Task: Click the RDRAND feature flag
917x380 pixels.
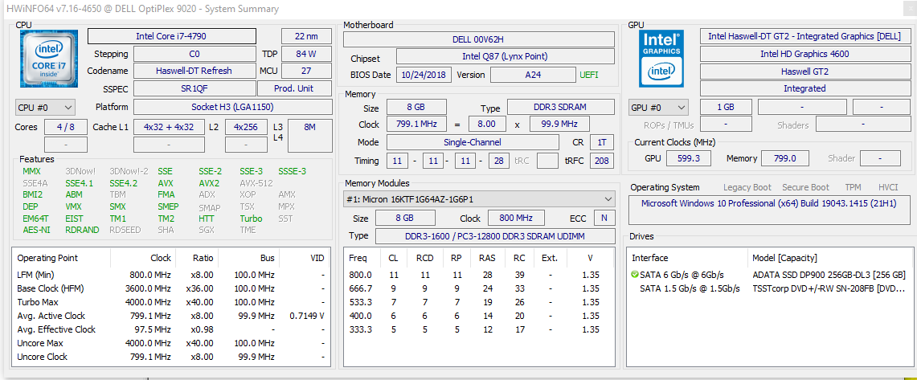Action: coord(82,230)
